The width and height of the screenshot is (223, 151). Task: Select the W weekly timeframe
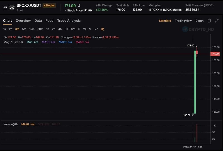click(x=84, y=29)
